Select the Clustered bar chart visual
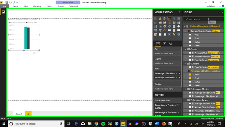Screen dimensions: 225x127 (165, 19)
